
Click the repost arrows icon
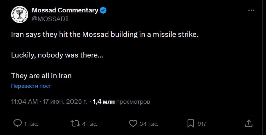coord(75,124)
